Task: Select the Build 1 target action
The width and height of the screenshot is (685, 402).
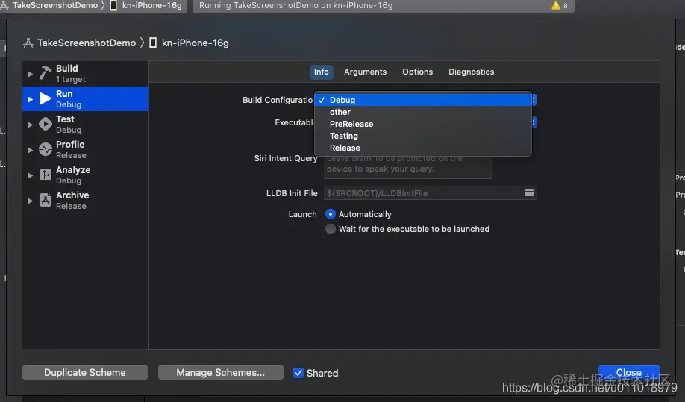Action: (x=85, y=73)
